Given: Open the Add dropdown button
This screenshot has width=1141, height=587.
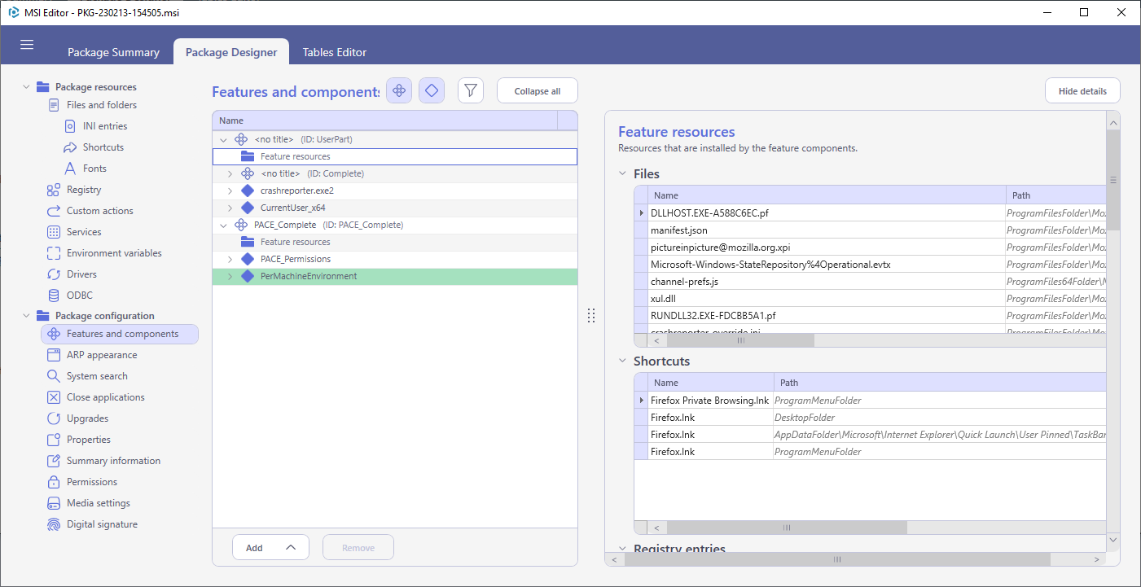Looking at the screenshot, I should pos(270,548).
